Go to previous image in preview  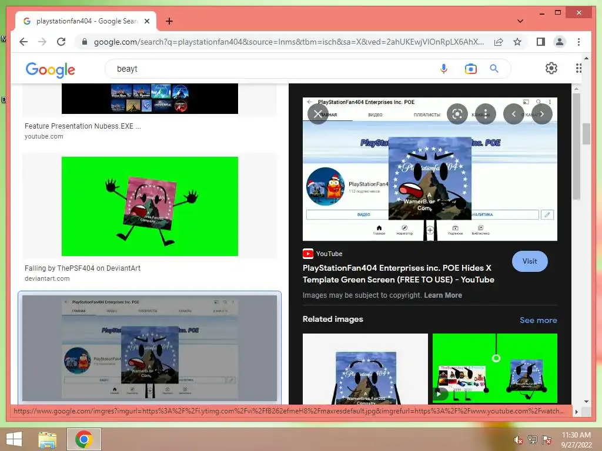pos(514,114)
